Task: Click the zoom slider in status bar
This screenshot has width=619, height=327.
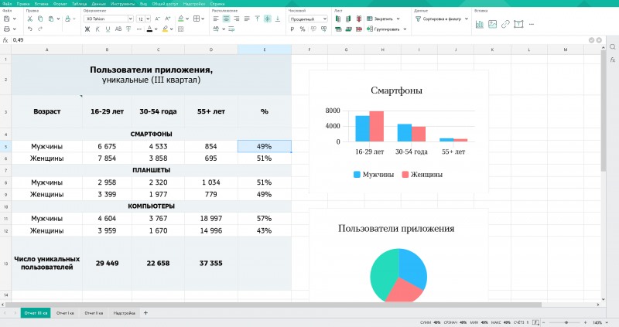Action: 567,322
